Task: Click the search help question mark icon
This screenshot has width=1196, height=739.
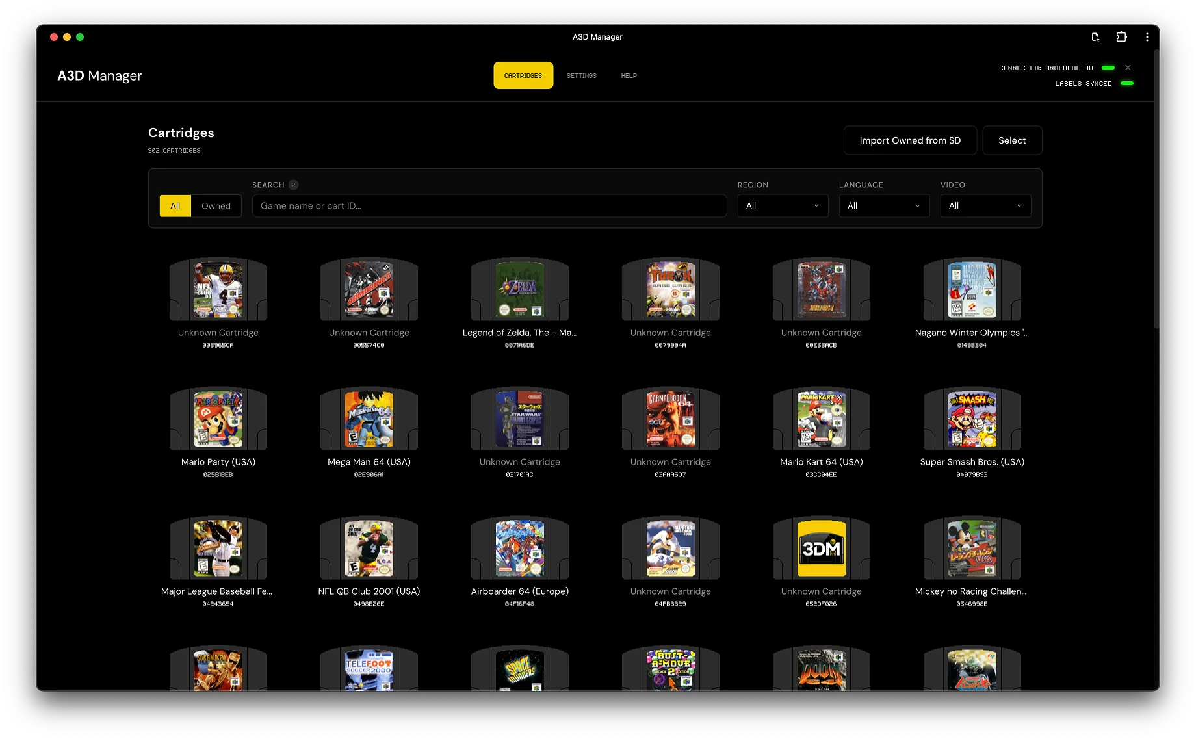Action: click(293, 185)
